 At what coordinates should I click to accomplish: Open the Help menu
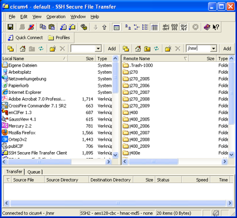pos(95,17)
